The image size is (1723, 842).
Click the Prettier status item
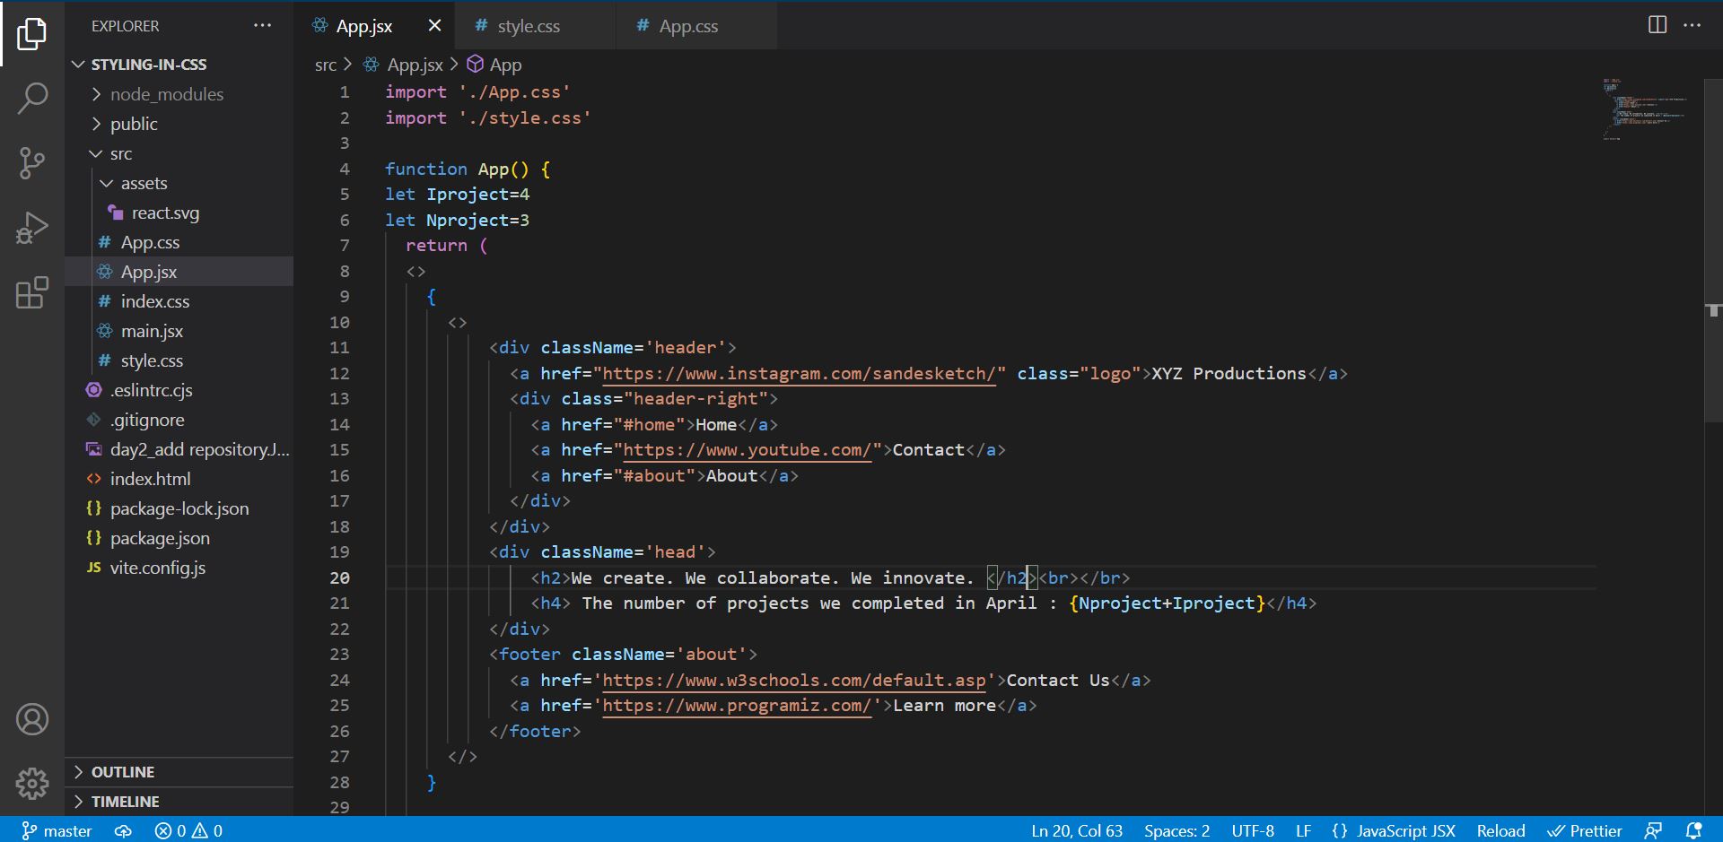1585,831
